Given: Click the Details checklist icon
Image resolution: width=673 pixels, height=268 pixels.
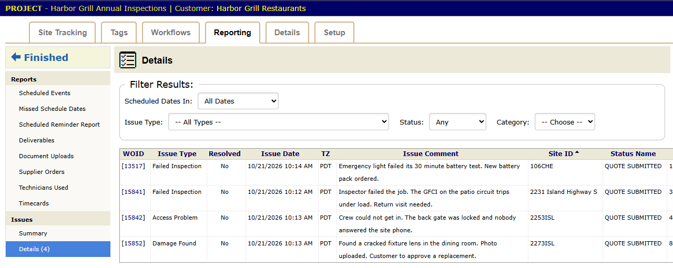Looking at the screenshot, I should pyautogui.click(x=128, y=60).
